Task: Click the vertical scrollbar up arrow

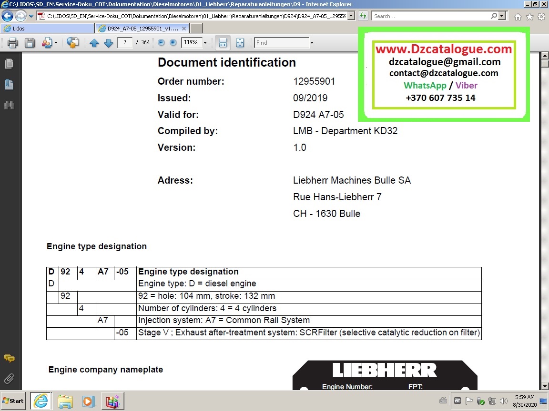Action: tap(545, 55)
